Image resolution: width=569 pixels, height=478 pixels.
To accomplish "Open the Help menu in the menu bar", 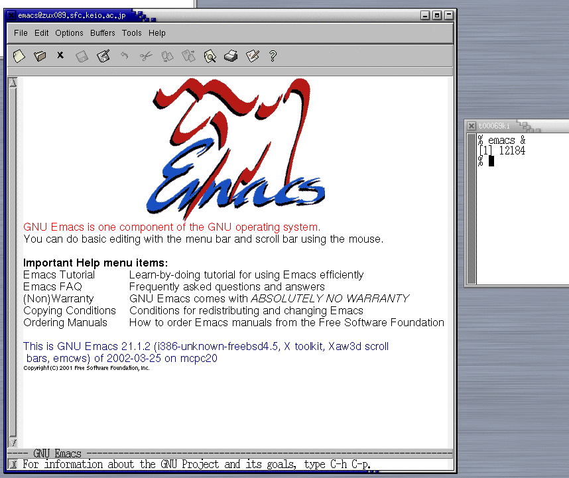I will click(x=157, y=33).
